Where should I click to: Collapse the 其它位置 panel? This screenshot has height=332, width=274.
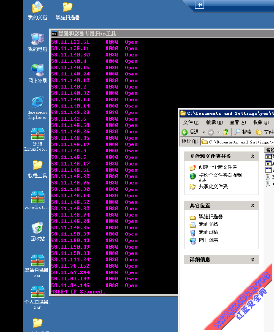(x=252, y=205)
